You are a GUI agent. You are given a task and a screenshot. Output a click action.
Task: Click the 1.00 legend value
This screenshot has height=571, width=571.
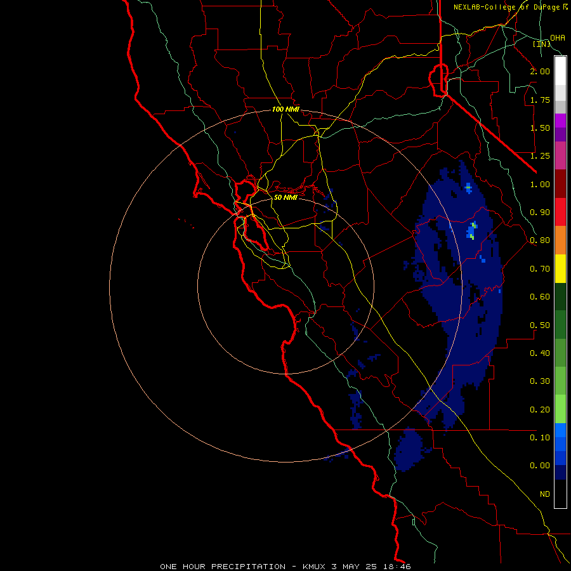[540, 184]
